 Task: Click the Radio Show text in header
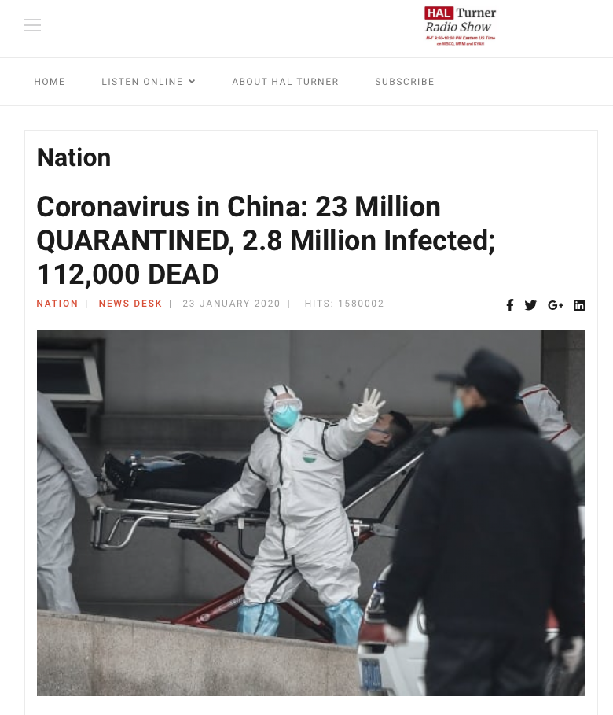(458, 27)
